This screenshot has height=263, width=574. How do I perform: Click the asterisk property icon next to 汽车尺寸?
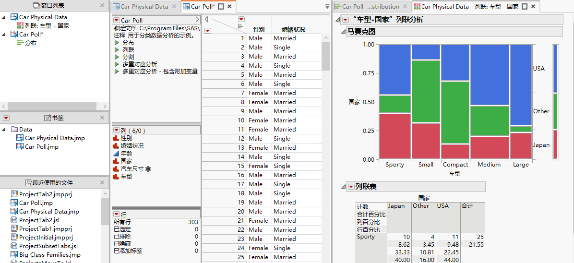(148, 169)
